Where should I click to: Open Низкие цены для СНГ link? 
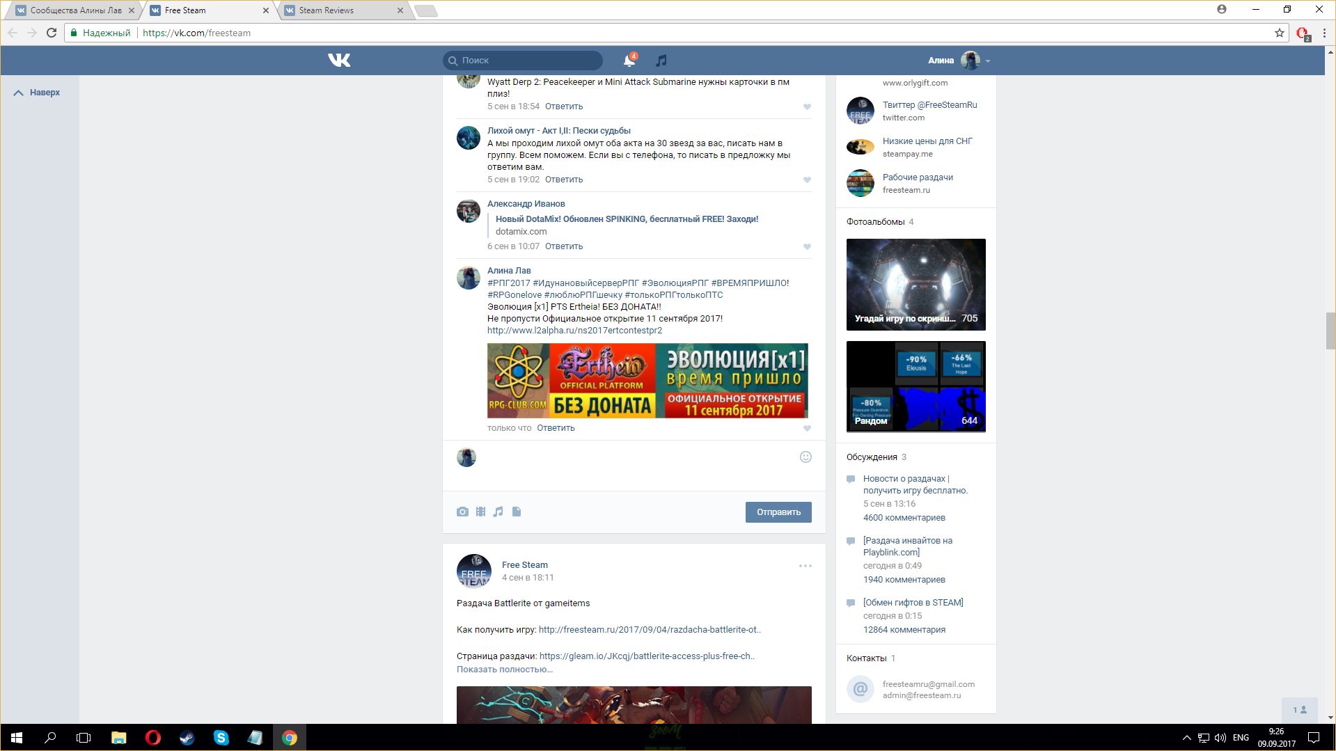click(927, 141)
